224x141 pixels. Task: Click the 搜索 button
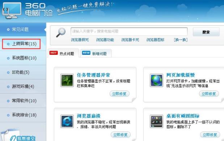click(206, 32)
